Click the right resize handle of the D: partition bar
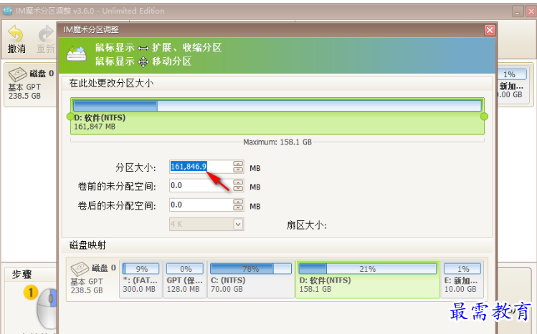Viewport: 537px width, 334px height. point(484,117)
